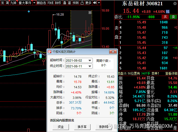
Task: Click the 流通值 64.38亿 value
Action: [171, 110]
